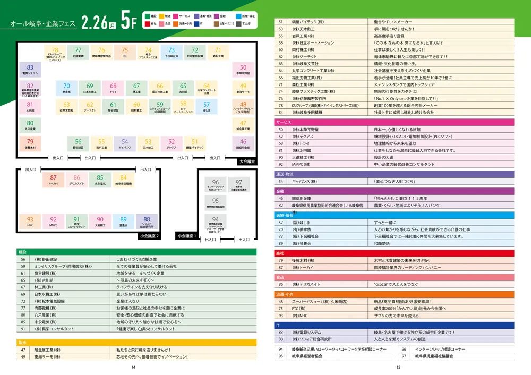Click the gray 官公庁 legend swatch

tap(239, 24)
